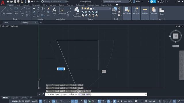Expand the Layers panel dropdown

tap(91, 19)
